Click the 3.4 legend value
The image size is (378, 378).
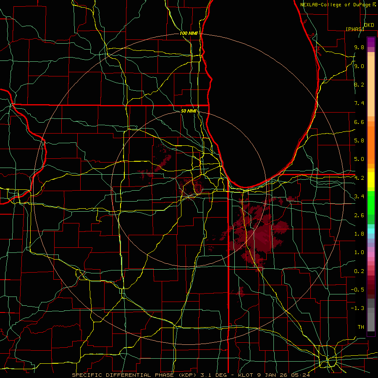(359, 197)
